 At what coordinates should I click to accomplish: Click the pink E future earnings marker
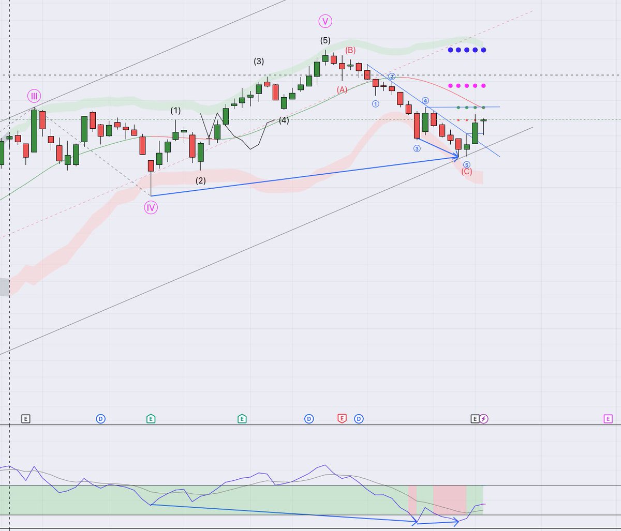tap(608, 418)
